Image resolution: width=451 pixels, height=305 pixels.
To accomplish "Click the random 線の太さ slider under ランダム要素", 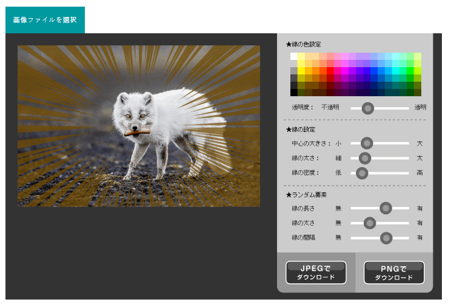I will click(370, 223).
